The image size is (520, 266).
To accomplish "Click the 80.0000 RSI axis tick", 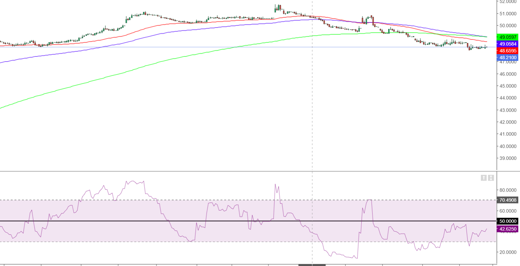I will [x=507, y=190].
